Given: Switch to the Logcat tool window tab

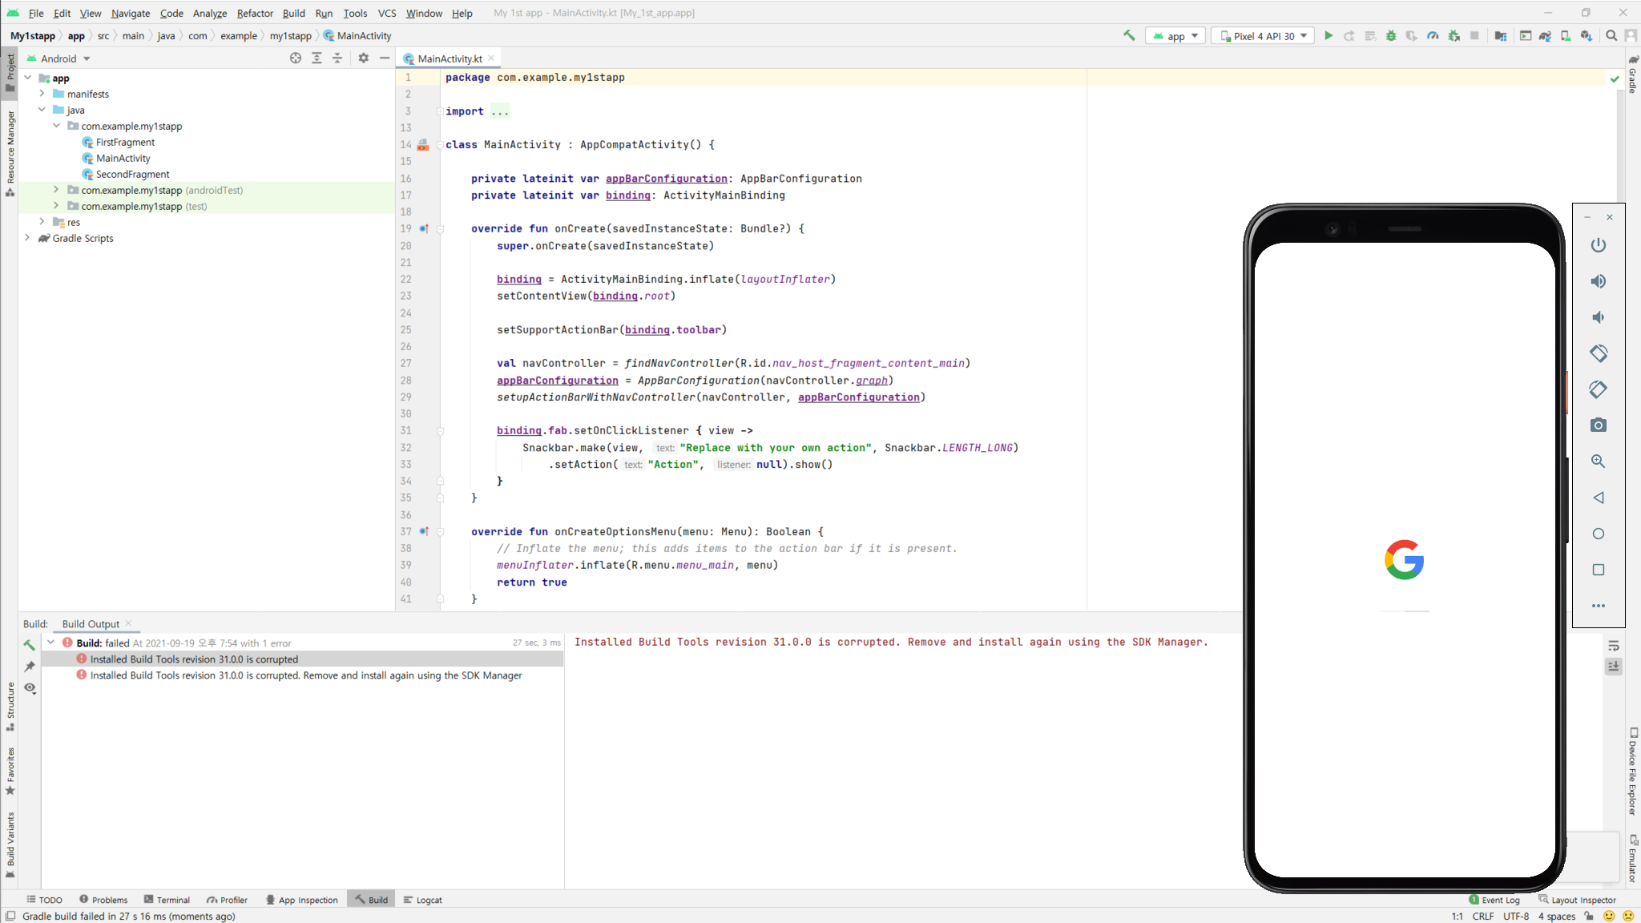Looking at the screenshot, I should [422, 900].
